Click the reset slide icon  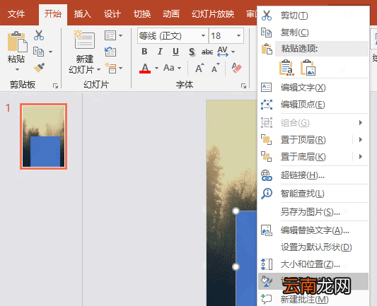click(110, 52)
